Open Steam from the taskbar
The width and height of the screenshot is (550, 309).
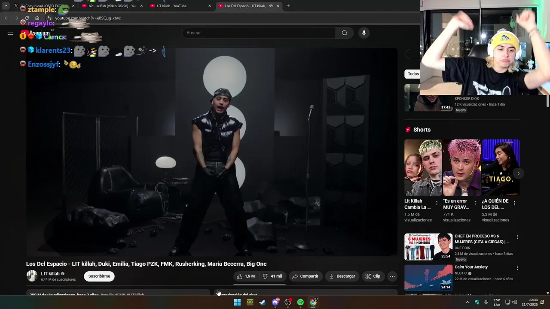tap(263, 302)
